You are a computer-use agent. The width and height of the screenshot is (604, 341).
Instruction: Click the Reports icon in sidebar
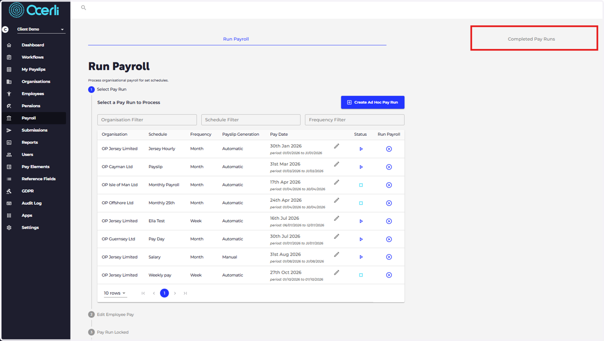click(9, 142)
